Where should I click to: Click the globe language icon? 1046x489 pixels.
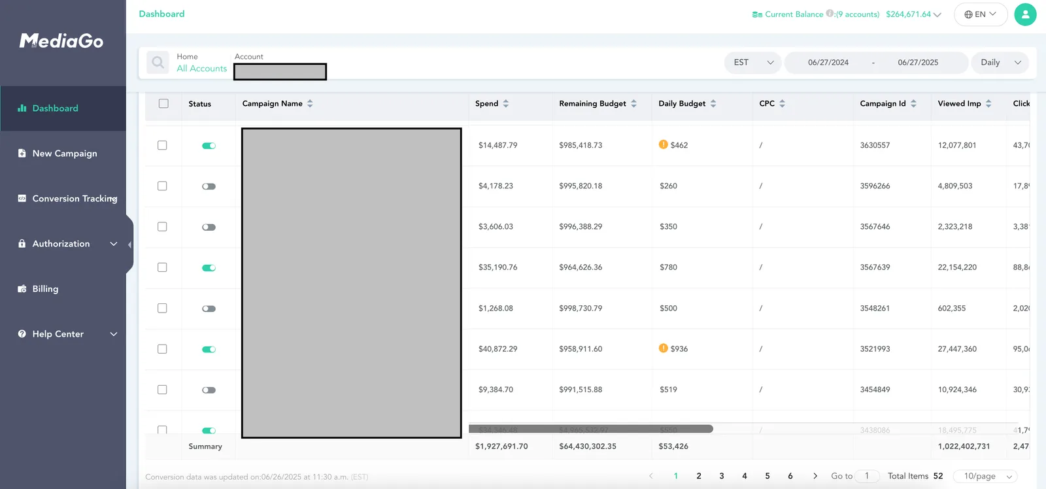[x=968, y=14]
